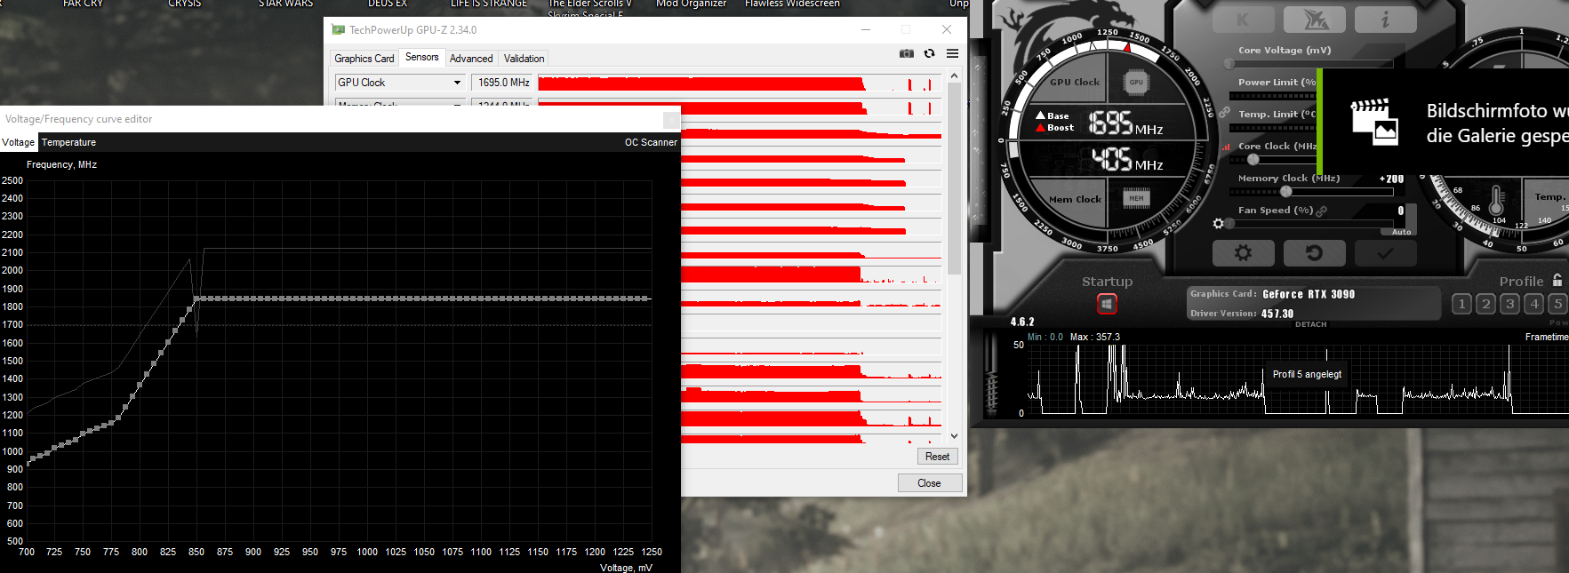Screen dimensions: 1569x573
Task: Click the GPU-Z scrollbar up arrow
Action: tap(954, 76)
